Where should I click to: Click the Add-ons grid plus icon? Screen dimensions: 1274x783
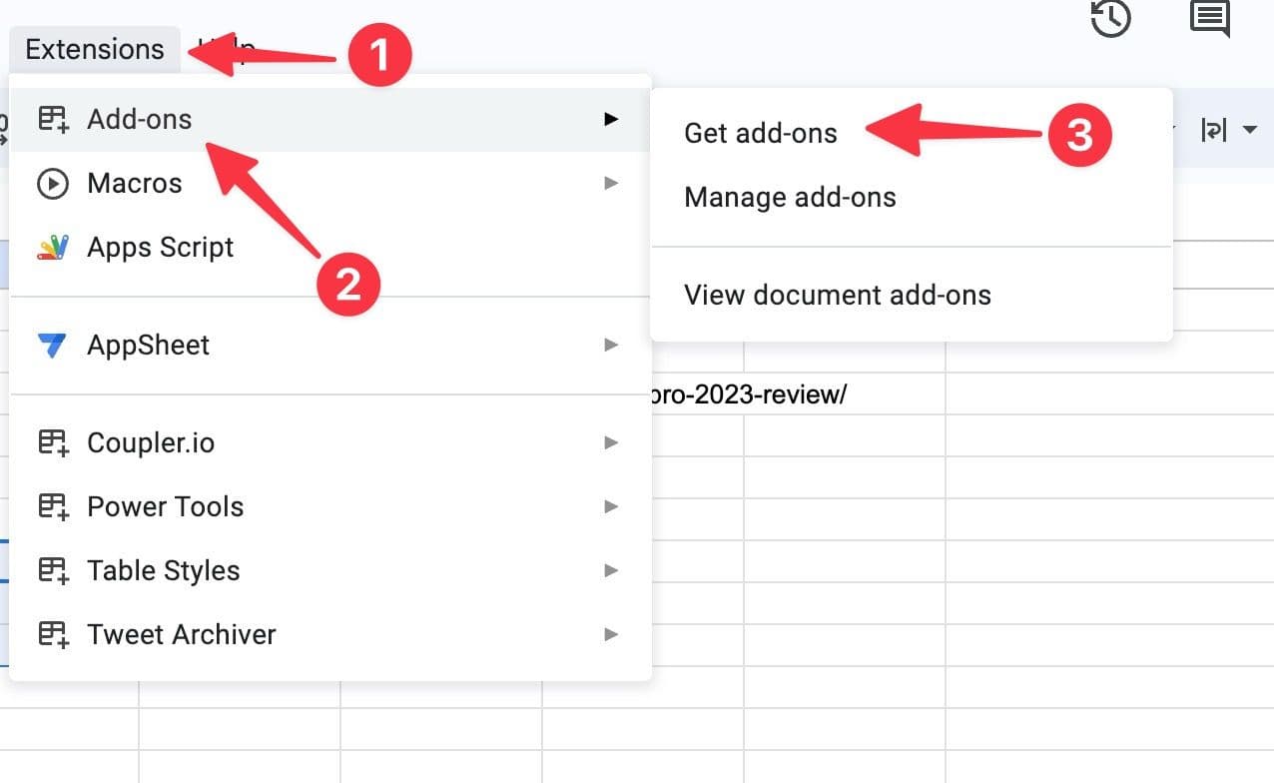point(52,119)
